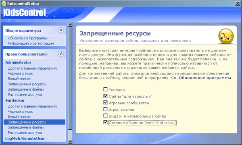The height and width of the screenshot is (145, 242).
Task: Open Administrator's Белый список
Action: click(19, 79)
